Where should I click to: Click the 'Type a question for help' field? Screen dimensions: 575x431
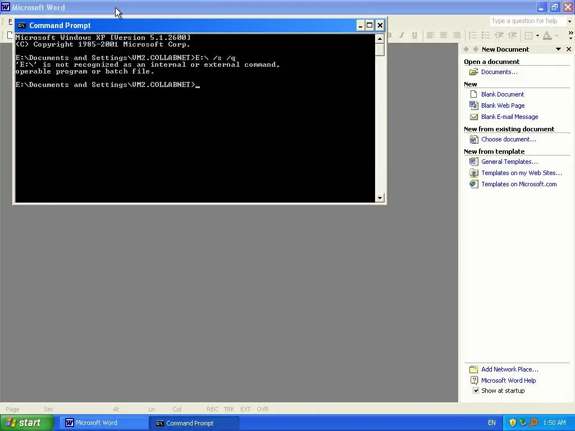coord(528,21)
